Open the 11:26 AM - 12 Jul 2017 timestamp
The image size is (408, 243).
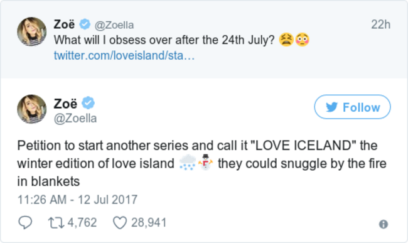pos(77,200)
